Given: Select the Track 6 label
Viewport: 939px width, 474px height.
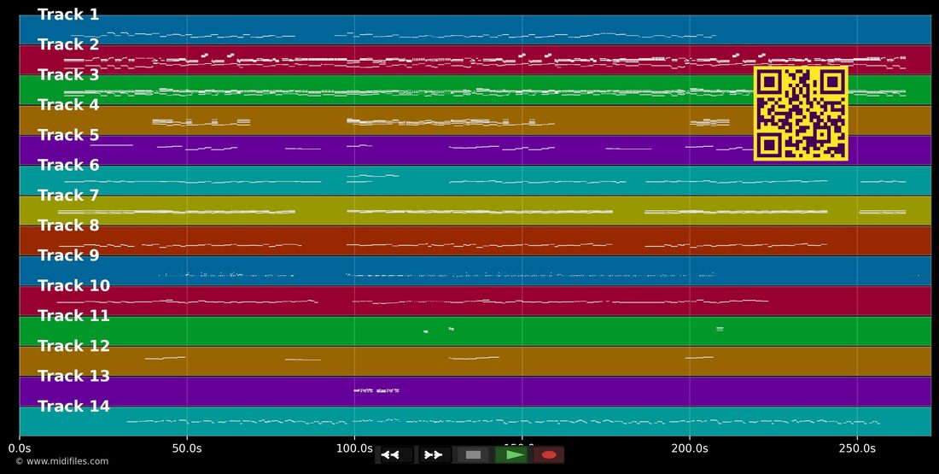Looking at the screenshot, I should click(x=68, y=166).
